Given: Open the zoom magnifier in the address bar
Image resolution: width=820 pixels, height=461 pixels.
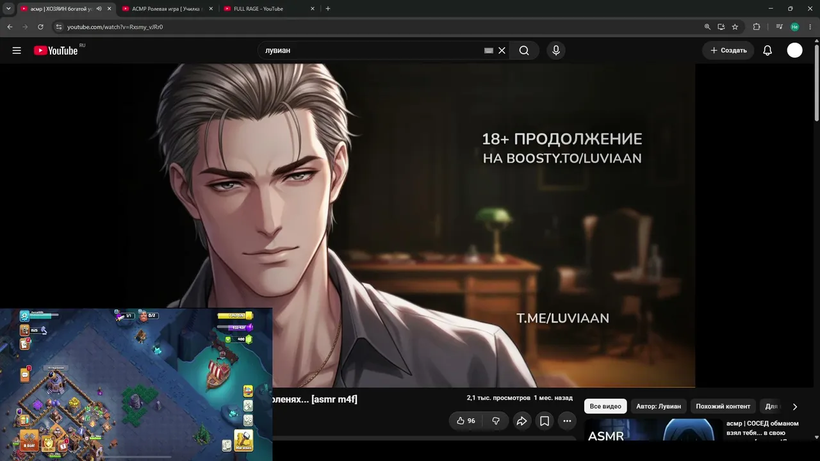Looking at the screenshot, I should tap(707, 27).
